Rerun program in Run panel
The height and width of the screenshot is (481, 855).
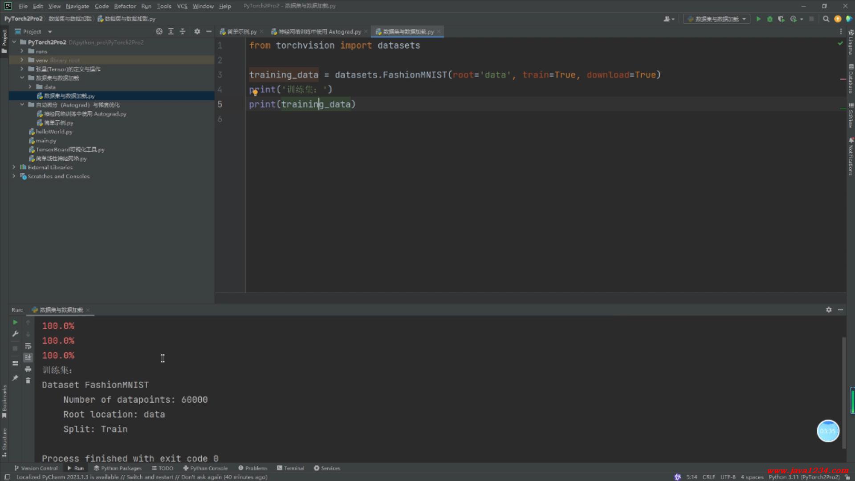pos(15,322)
